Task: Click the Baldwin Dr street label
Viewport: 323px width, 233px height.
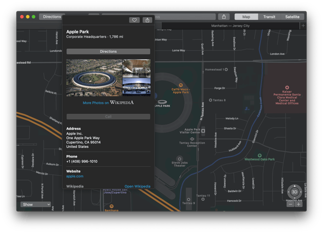Action: (x=234, y=191)
